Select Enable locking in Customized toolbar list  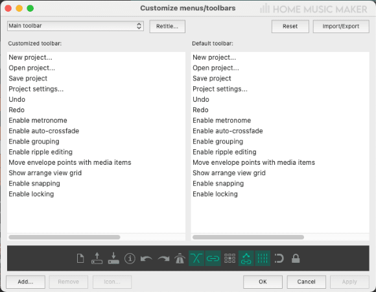pos(96,194)
